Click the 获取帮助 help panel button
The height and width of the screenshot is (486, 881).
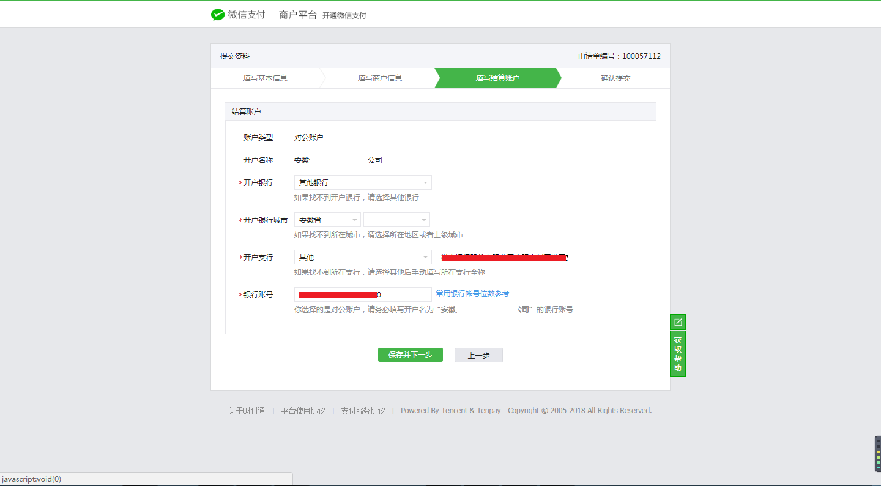click(x=677, y=352)
